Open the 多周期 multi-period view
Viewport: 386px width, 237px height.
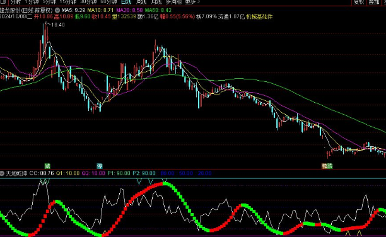pos(173,2)
